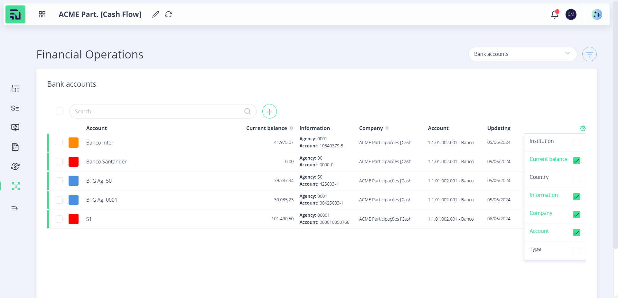
Task: Click the pencil edit icon beside title
Action: 156,14
